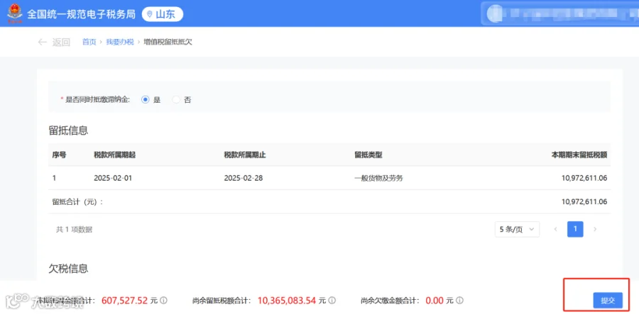Click the next page arrow
This screenshot has height=314, width=639.
(595, 230)
